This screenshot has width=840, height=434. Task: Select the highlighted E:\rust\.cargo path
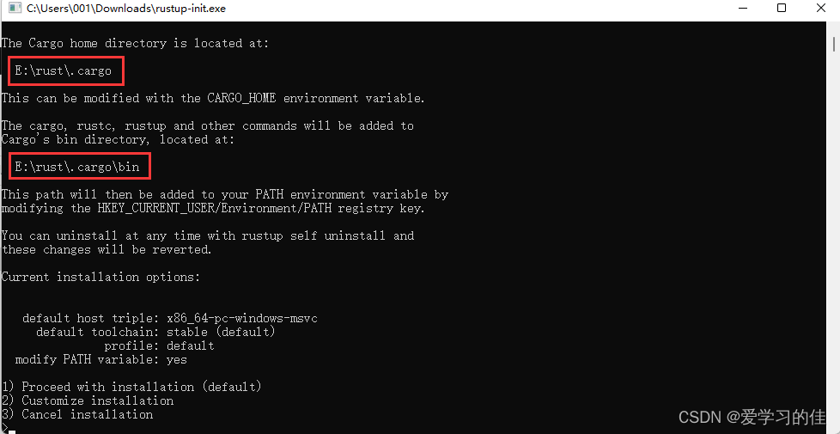[x=64, y=70]
